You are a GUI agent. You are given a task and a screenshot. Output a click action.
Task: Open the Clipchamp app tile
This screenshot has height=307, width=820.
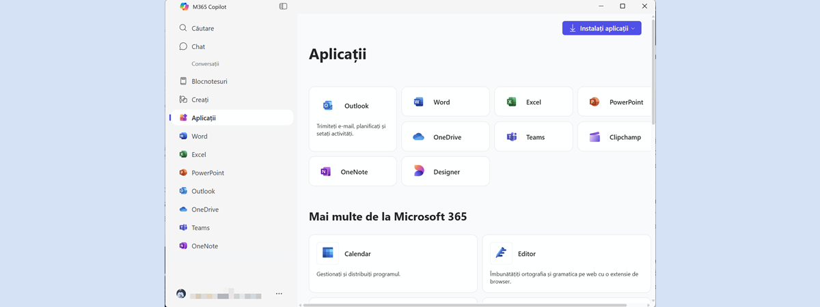pyautogui.click(x=615, y=137)
